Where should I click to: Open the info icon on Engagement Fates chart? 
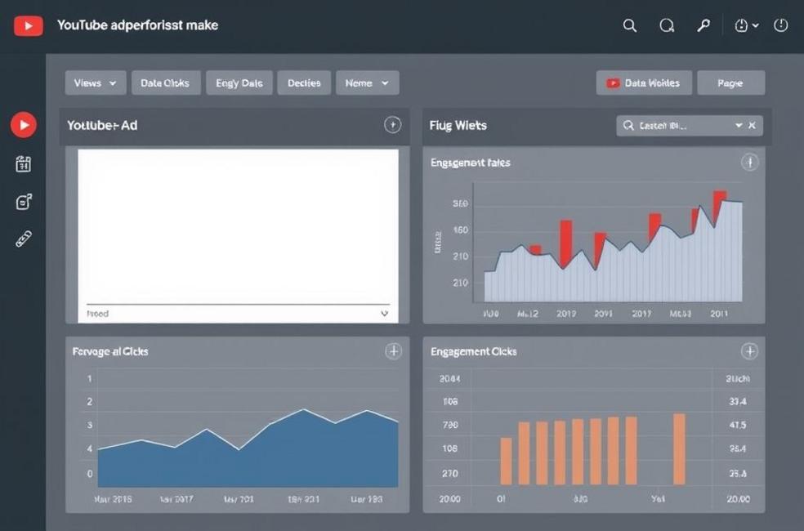749,162
